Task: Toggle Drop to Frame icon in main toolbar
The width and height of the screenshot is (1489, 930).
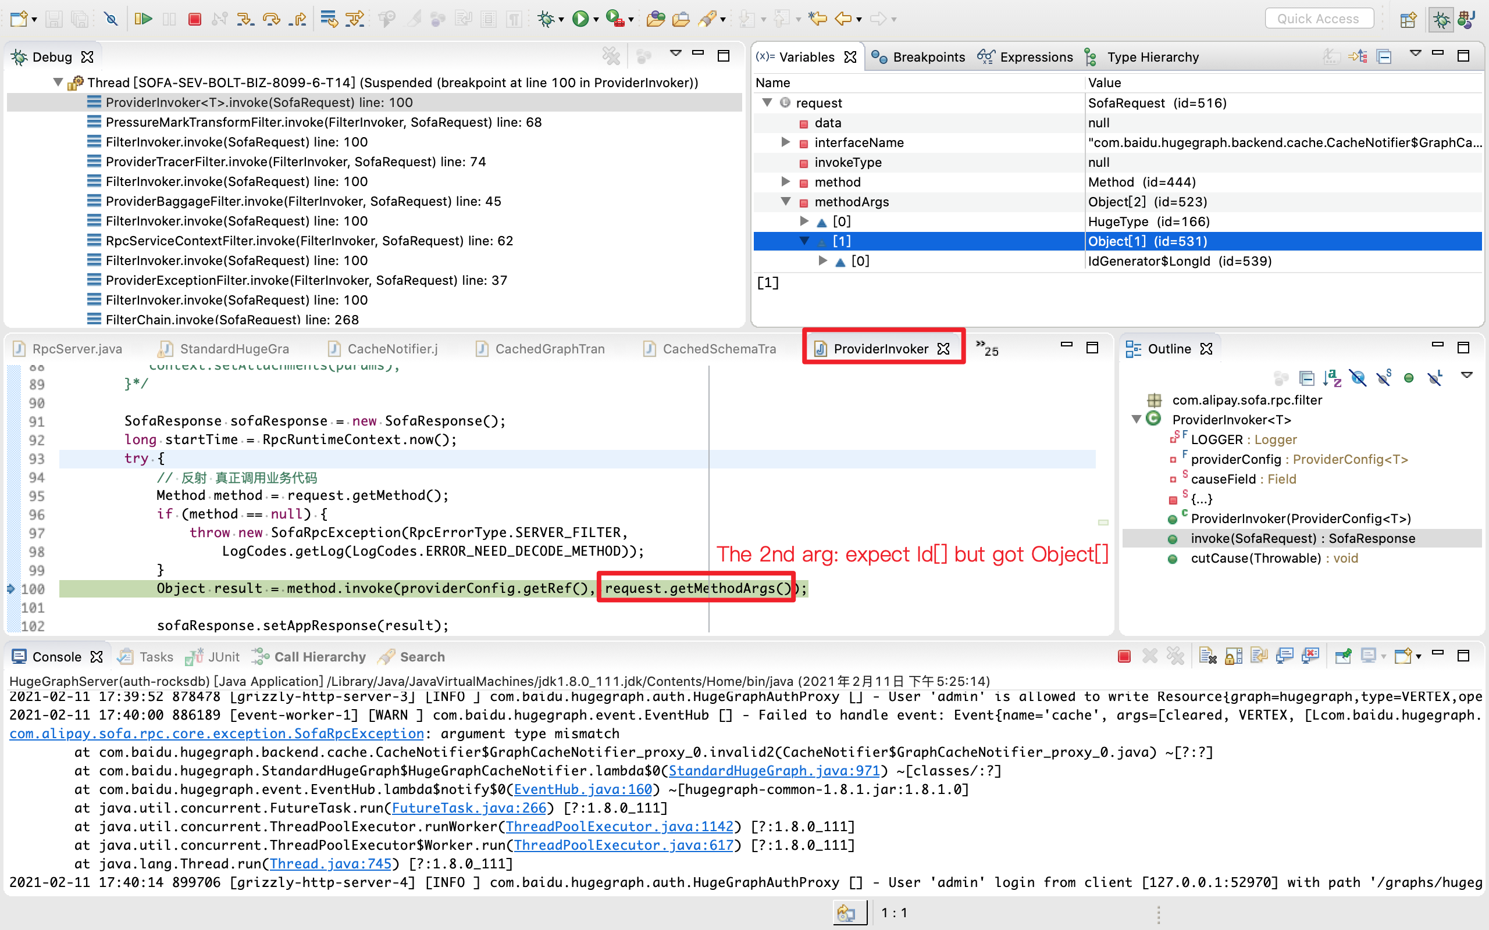Action: tap(329, 19)
